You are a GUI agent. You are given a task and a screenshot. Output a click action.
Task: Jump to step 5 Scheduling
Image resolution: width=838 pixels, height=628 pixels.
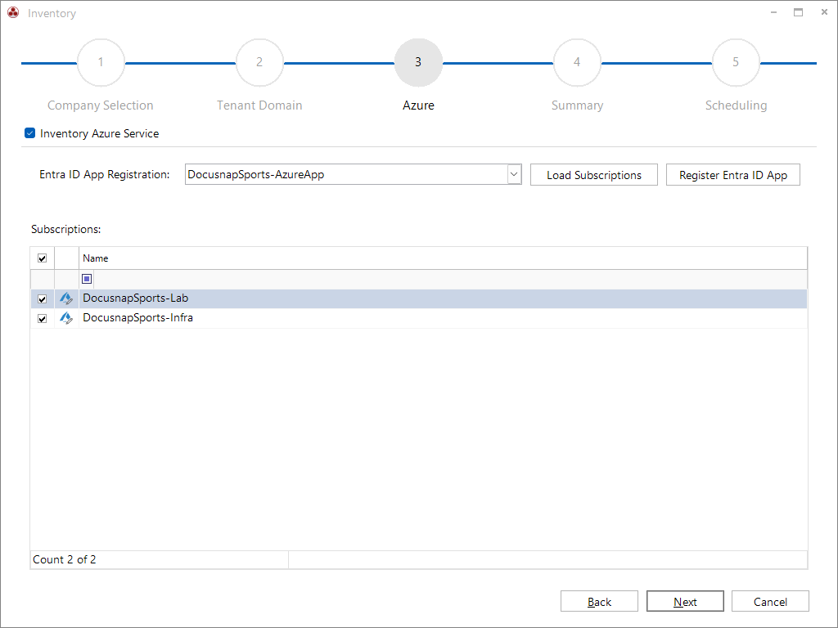[736, 62]
